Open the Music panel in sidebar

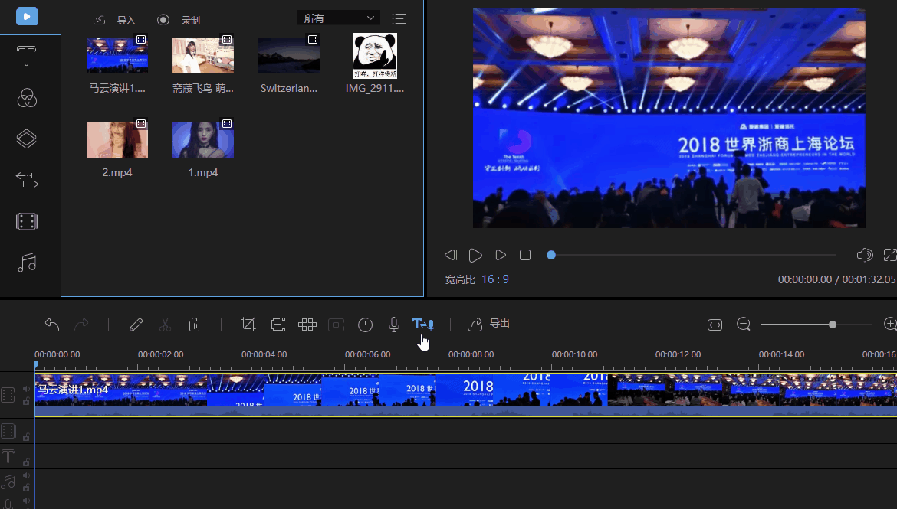coord(27,263)
